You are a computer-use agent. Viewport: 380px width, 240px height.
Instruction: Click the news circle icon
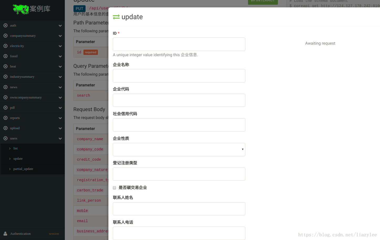click(6, 87)
